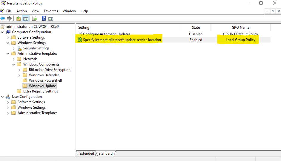The width and height of the screenshot is (281, 161).
Task: Click the Export List toolbar icon
Action: tap(34, 18)
